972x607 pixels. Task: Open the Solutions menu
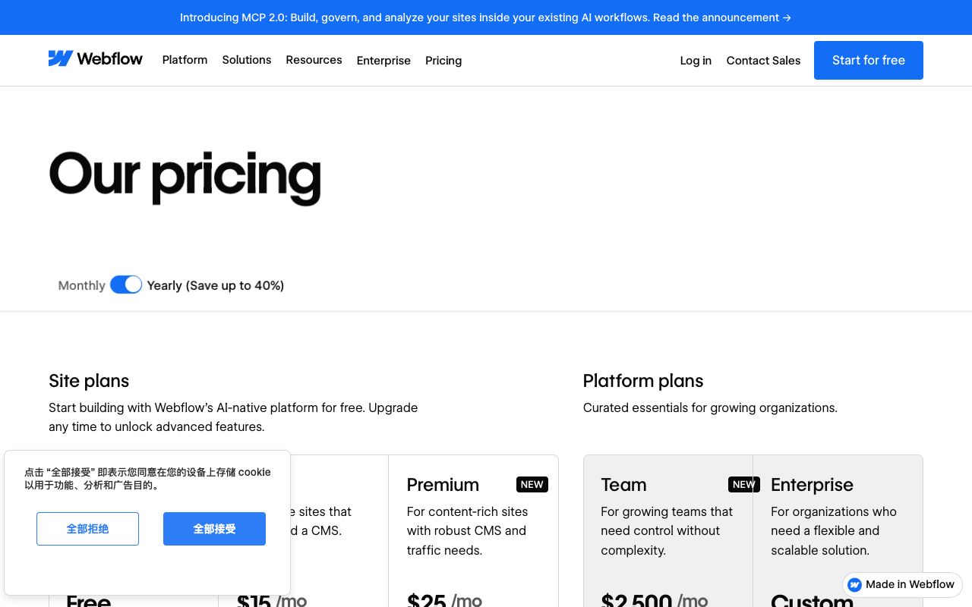[247, 60]
